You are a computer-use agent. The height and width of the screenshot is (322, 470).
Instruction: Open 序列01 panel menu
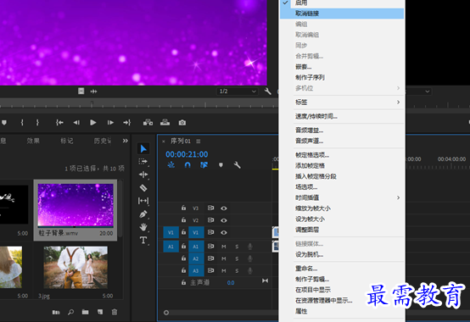click(x=199, y=141)
